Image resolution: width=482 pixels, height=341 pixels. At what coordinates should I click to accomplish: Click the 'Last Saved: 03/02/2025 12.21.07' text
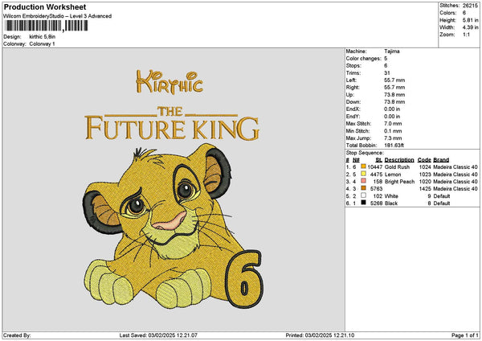[x=158, y=335]
